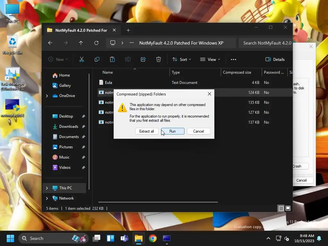Image resolution: width=328 pixels, height=246 pixels.
Task: Show hidden path with address ellipsis
Action: 132,43
